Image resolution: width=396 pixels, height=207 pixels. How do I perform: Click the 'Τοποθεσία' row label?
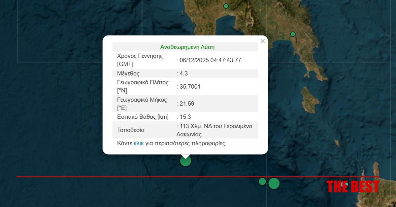coord(131,130)
